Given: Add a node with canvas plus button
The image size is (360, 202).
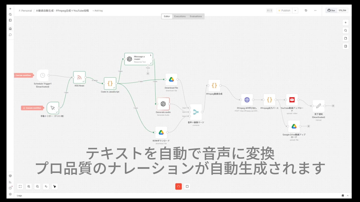Looking at the screenshot, I should [x=346, y=22].
